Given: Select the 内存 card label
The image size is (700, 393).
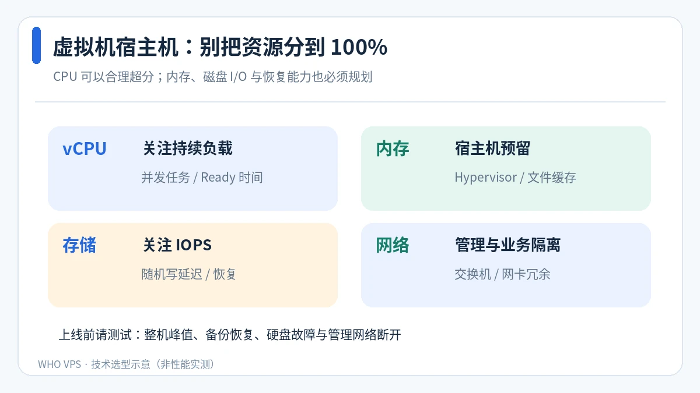Looking at the screenshot, I should pos(393,149).
